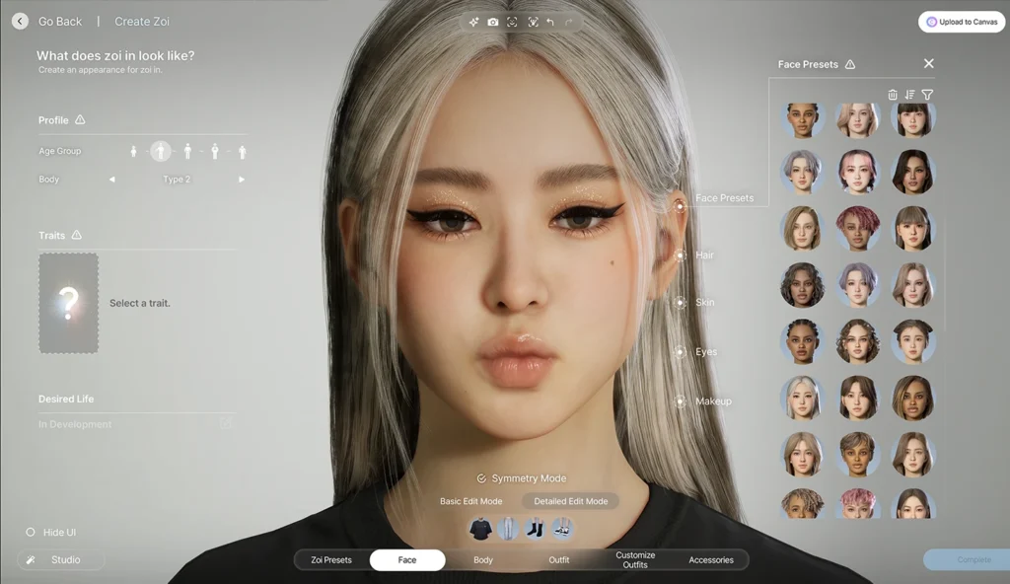The height and width of the screenshot is (584, 1010).
Task: Cycle to the previous body type with left arrow
Action: [111, 180]
